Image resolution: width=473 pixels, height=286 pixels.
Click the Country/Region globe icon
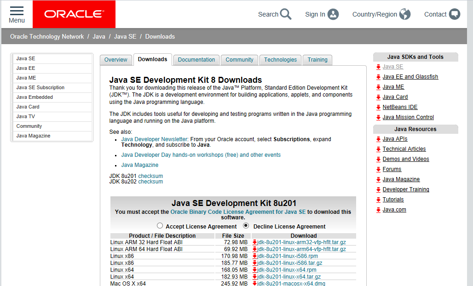click(405, 14)
